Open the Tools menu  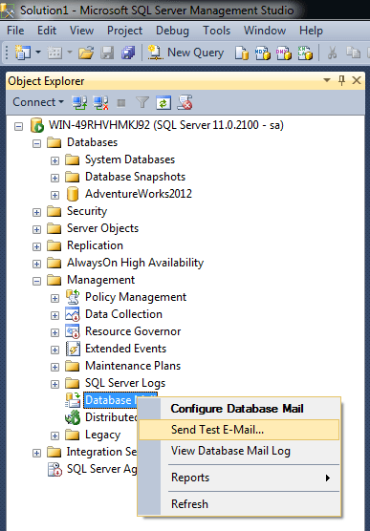click(x=216, y=31)
